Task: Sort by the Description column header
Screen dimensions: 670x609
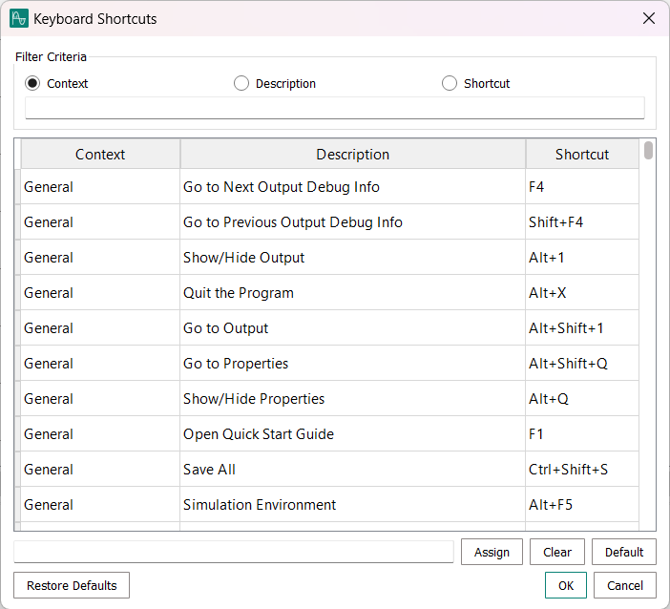Action: [x=353, y=155]
